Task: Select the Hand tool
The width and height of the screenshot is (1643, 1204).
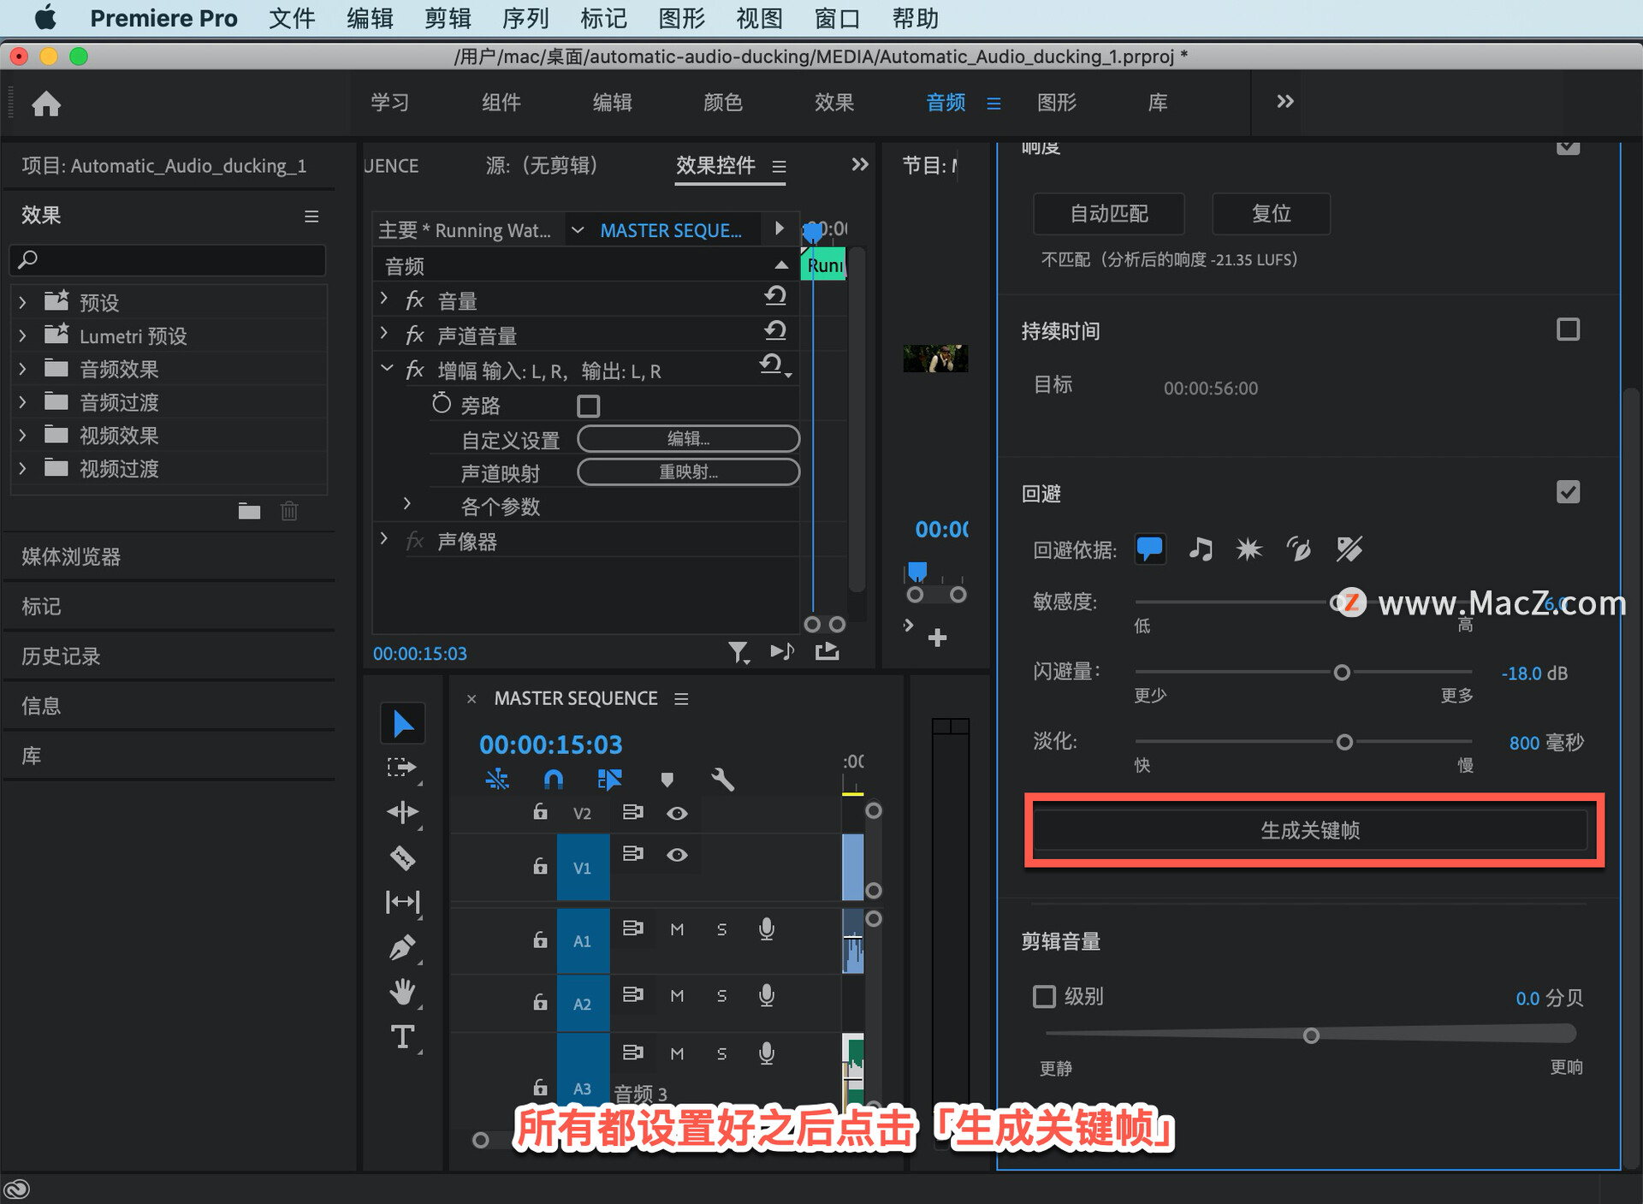Action: (402, 993)
